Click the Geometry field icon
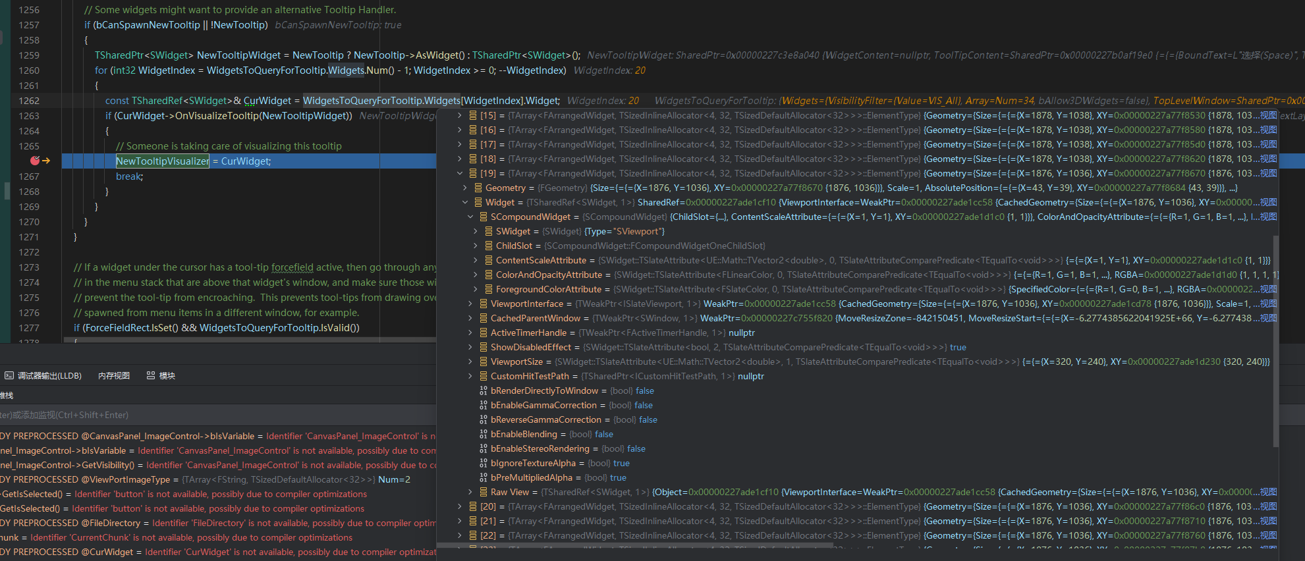Screen dimensions: 1305x561 pyautogui.click(x=478, y=188)
